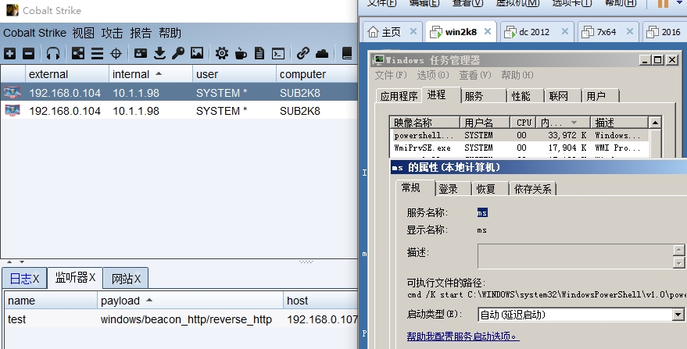Click the headphones Listeners icon
The height and width of the screenshot is (349, 687).
53,54
